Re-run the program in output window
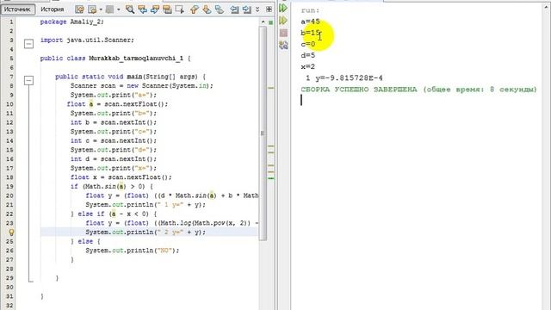551x310 pixels. click(283, 8)
